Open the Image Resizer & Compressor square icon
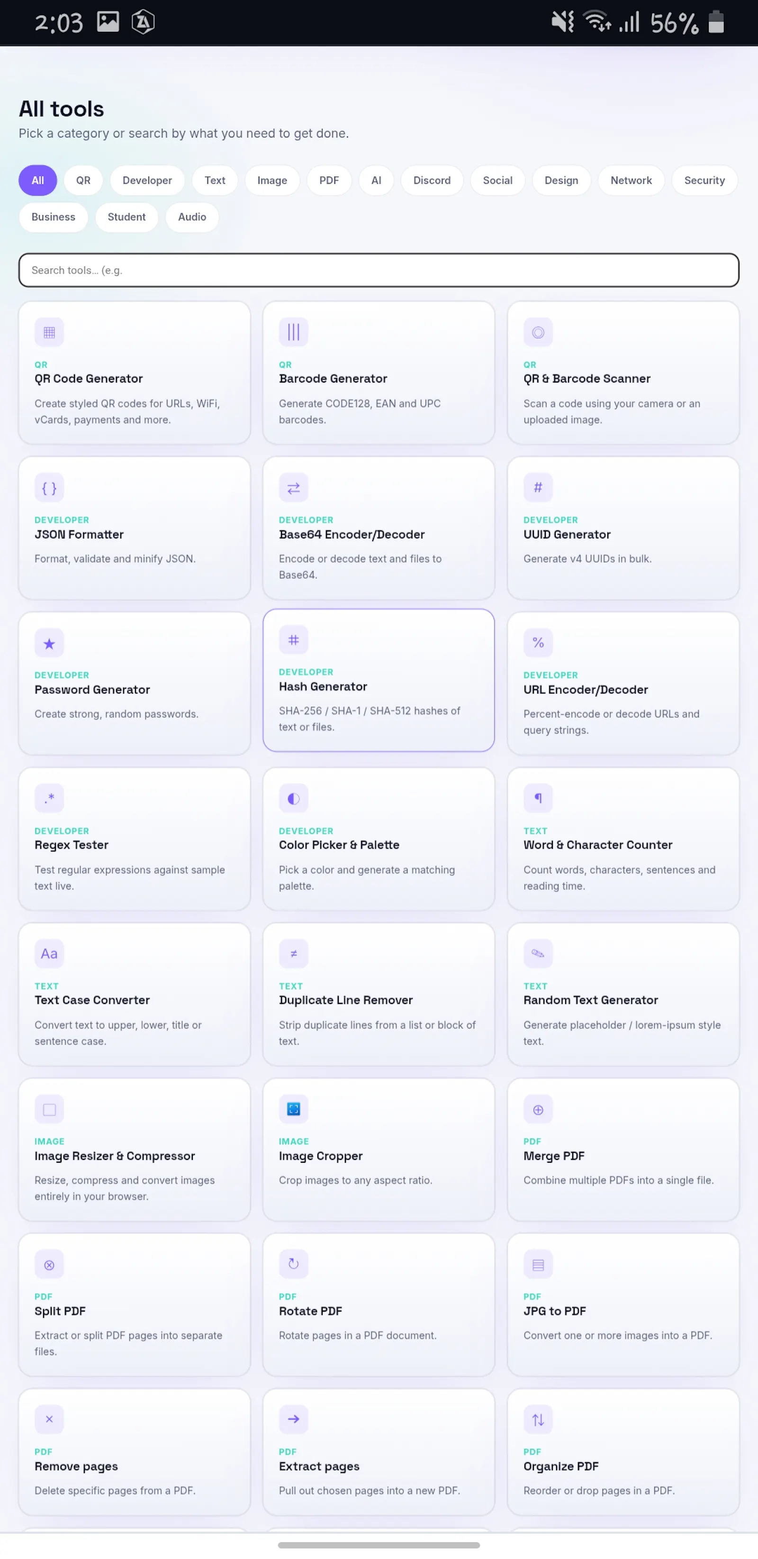Viewport: 758px width, 1559px height. (x=49, y=1109)
